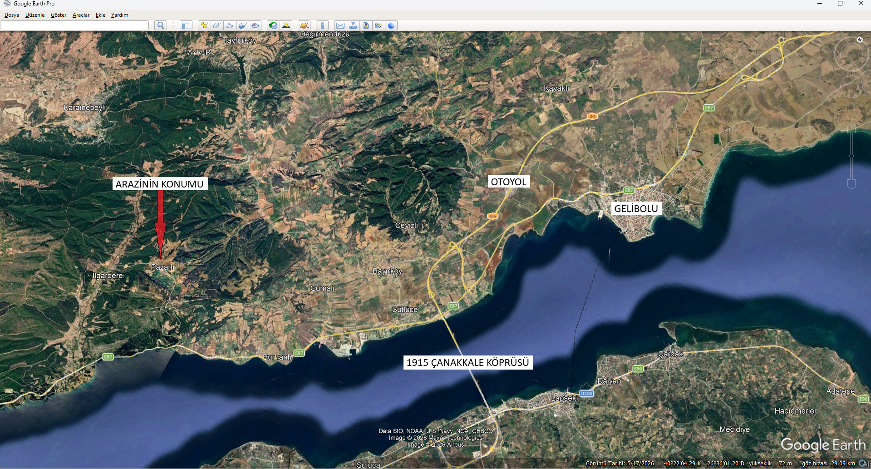871x469 pixels.
Task: Start the record a tour tool
Action: 256,25
